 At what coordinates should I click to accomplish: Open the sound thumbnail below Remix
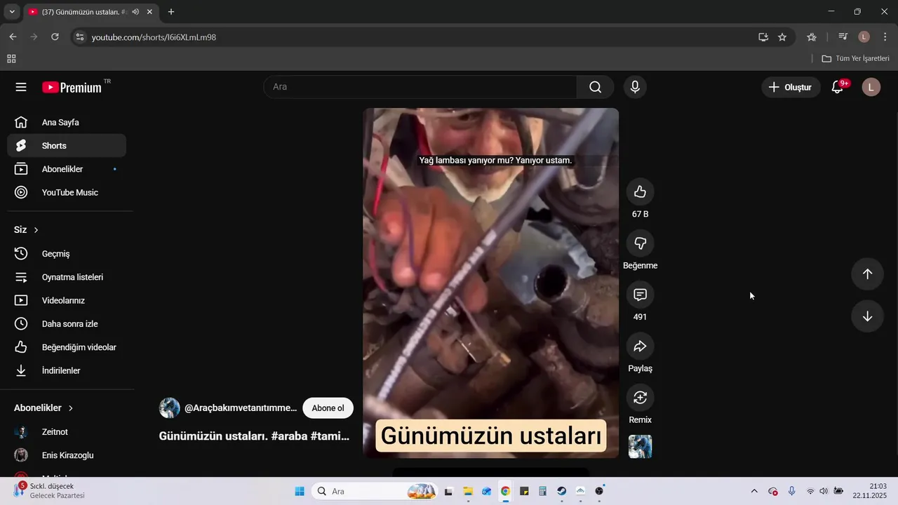click(640, 447)
